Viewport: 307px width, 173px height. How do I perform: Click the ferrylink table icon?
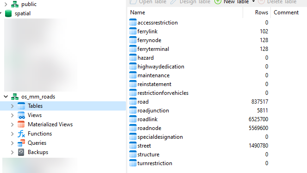(133, 31)
